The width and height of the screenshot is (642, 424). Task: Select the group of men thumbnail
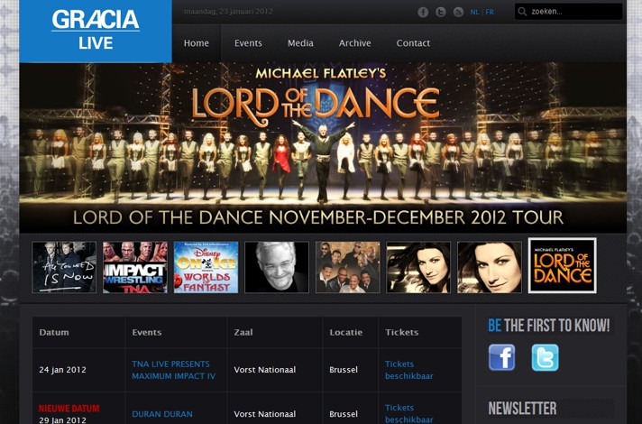click(x=348, y=267)
